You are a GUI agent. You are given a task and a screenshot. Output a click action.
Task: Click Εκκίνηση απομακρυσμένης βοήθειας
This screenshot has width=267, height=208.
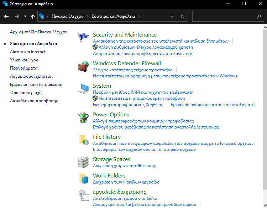coord(128,105)
